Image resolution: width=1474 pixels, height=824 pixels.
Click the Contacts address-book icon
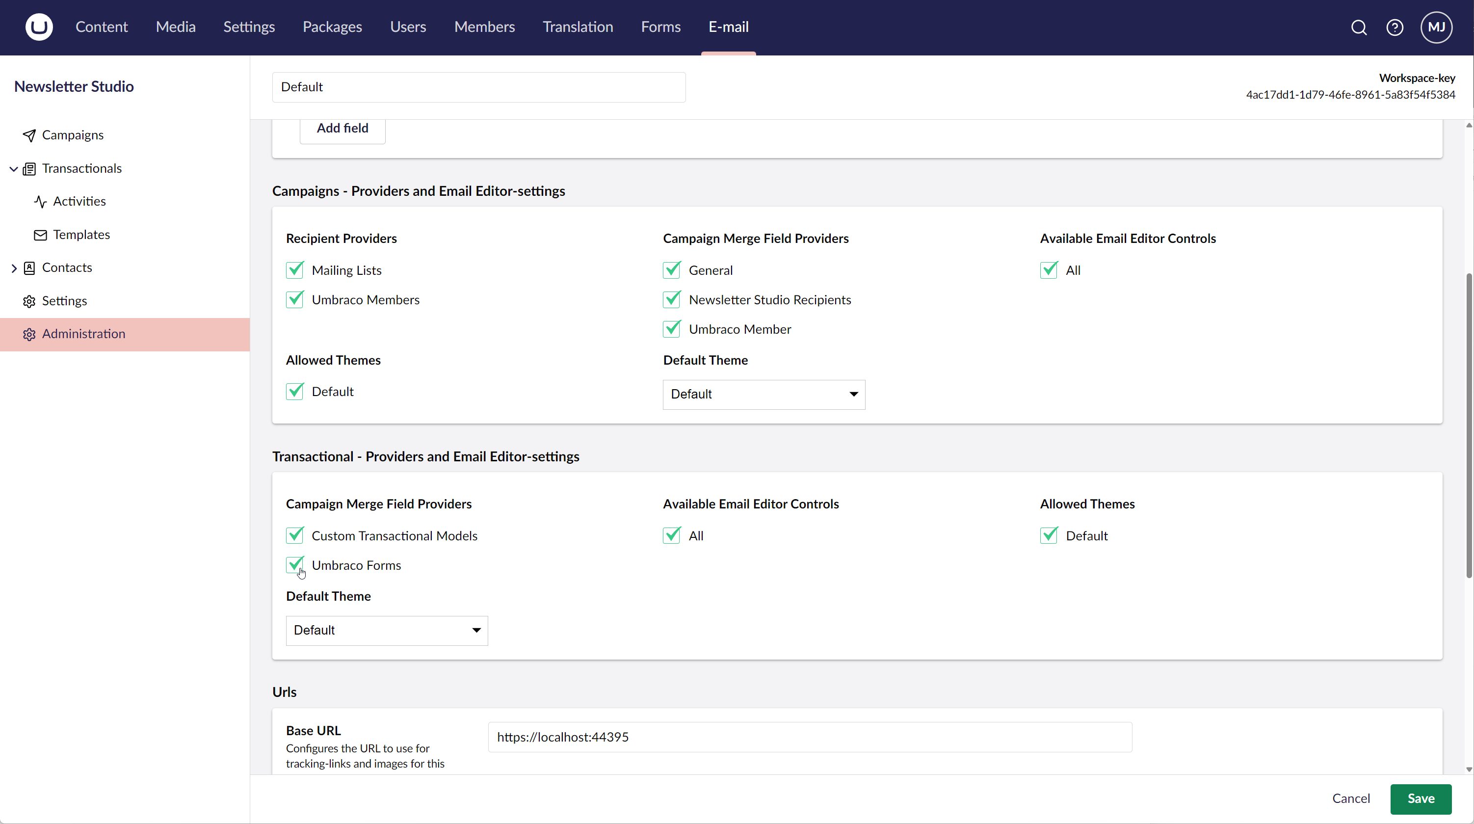click(29, 268)
